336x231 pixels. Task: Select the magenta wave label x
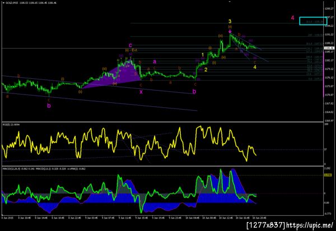click(141, 92)
